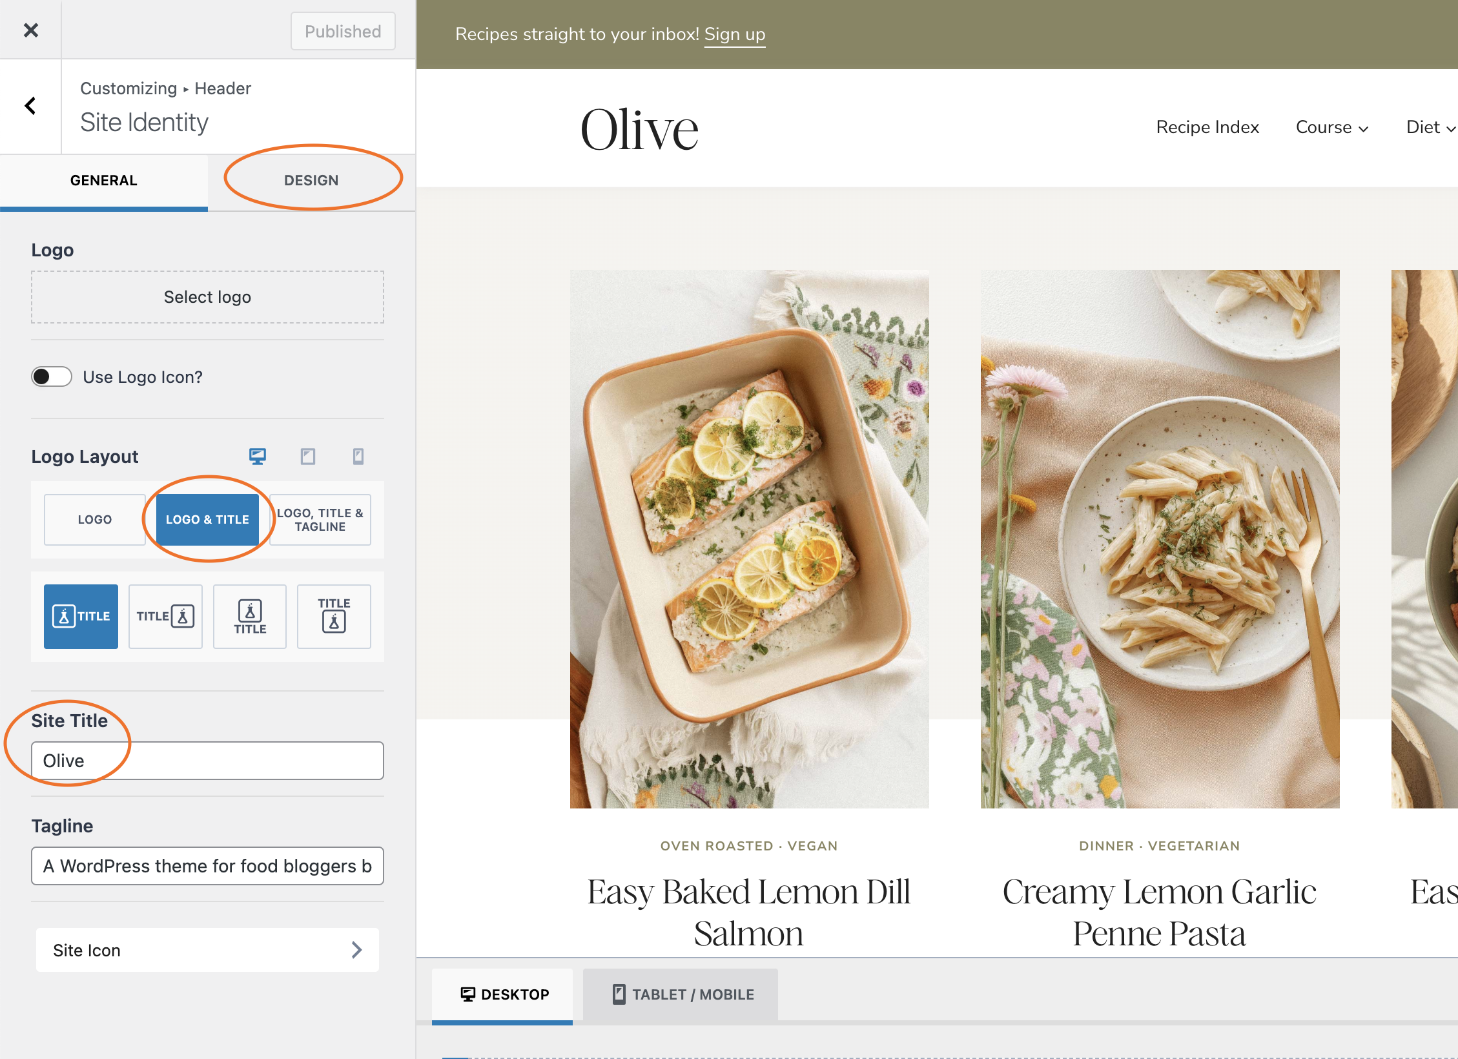
Task: Go back using the left chevron
Action: [x=30, y=106]
